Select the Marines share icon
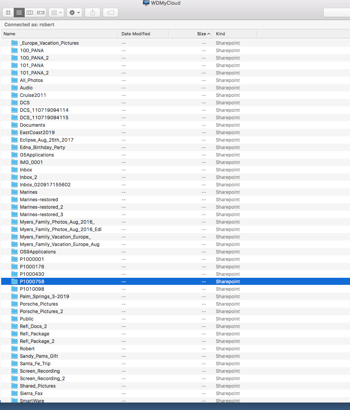Viewport: 350px width, 410px height. [x=15, y=192]
